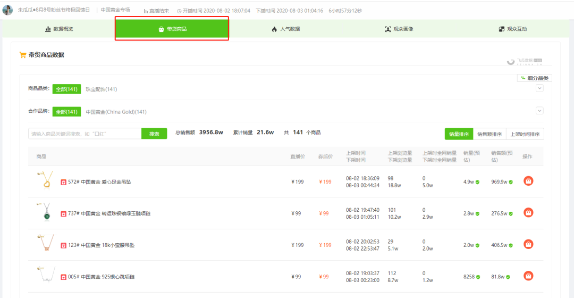Viewport: 574px width, 298px height.
Task: Click orange bag action icon for 737# row
Action: click(x=528, y=212)
